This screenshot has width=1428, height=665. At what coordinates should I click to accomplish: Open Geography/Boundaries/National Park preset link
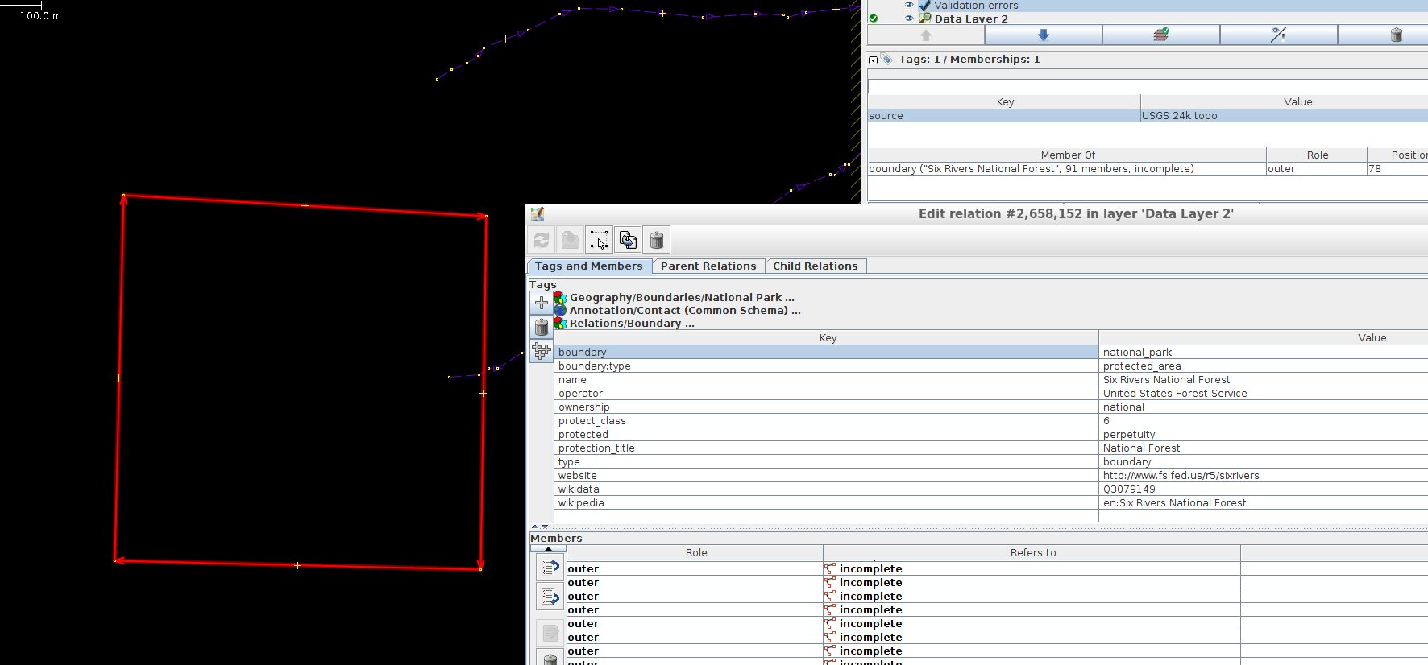pos(681,298)
